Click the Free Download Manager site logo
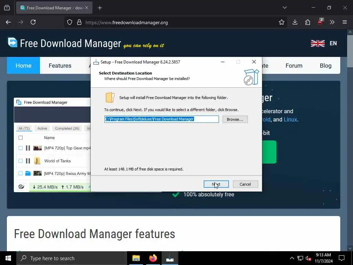353x265 pixels. (x=64, y=43)
